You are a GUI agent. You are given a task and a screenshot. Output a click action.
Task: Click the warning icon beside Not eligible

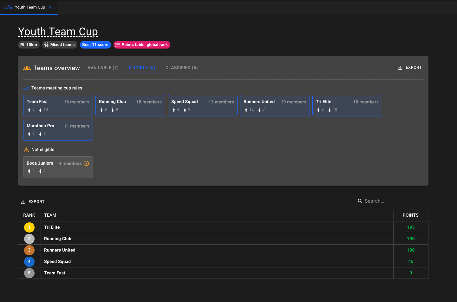[x=26, y=150]
